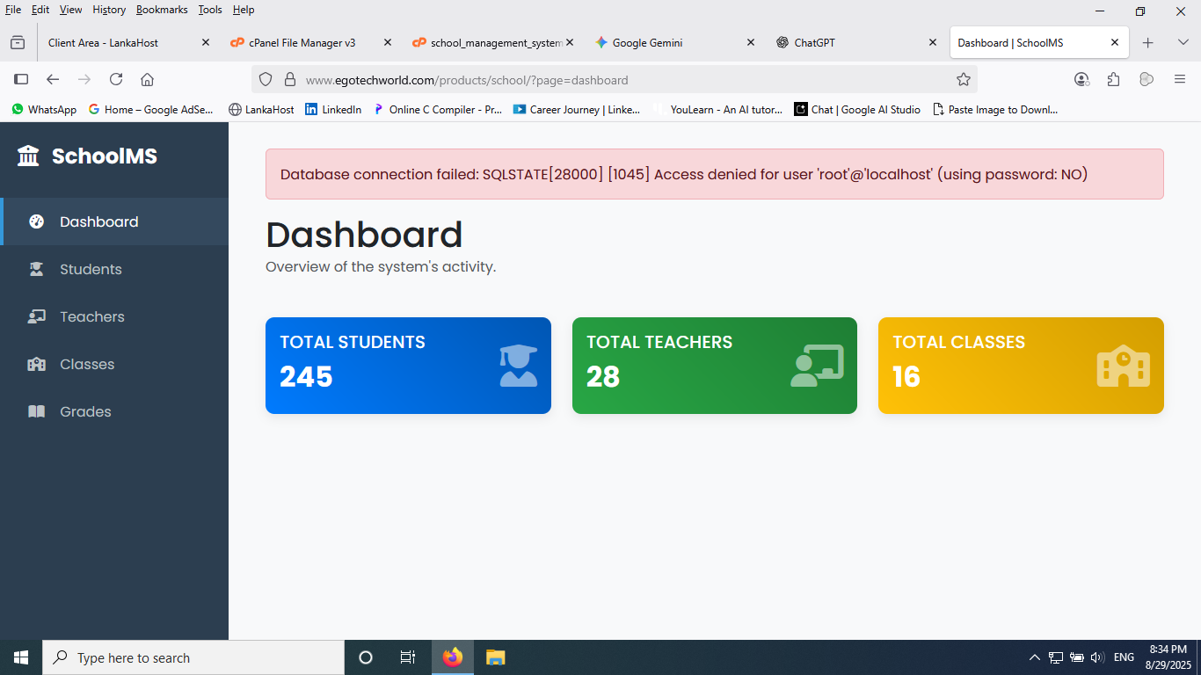Expand hidden icons in the system tray

tap(1034, 657)
